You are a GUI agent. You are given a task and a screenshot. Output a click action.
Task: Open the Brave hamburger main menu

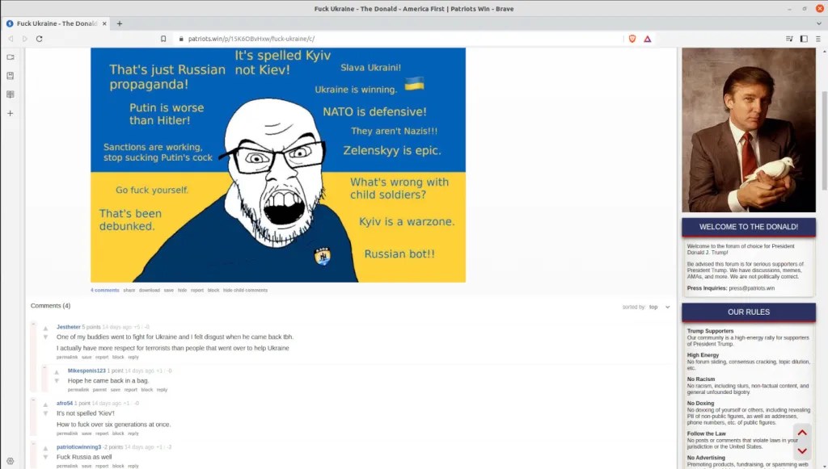point(818,39)
